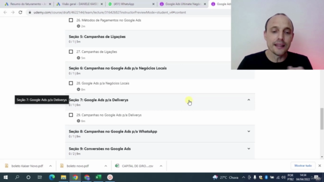Open Task View on taskbar

point(39,177)
